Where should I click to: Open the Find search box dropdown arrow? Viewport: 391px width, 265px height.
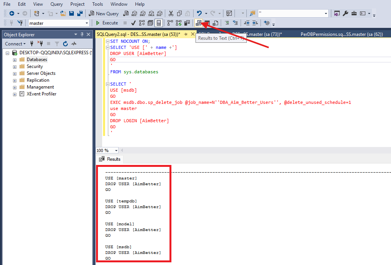coord(326,13)
